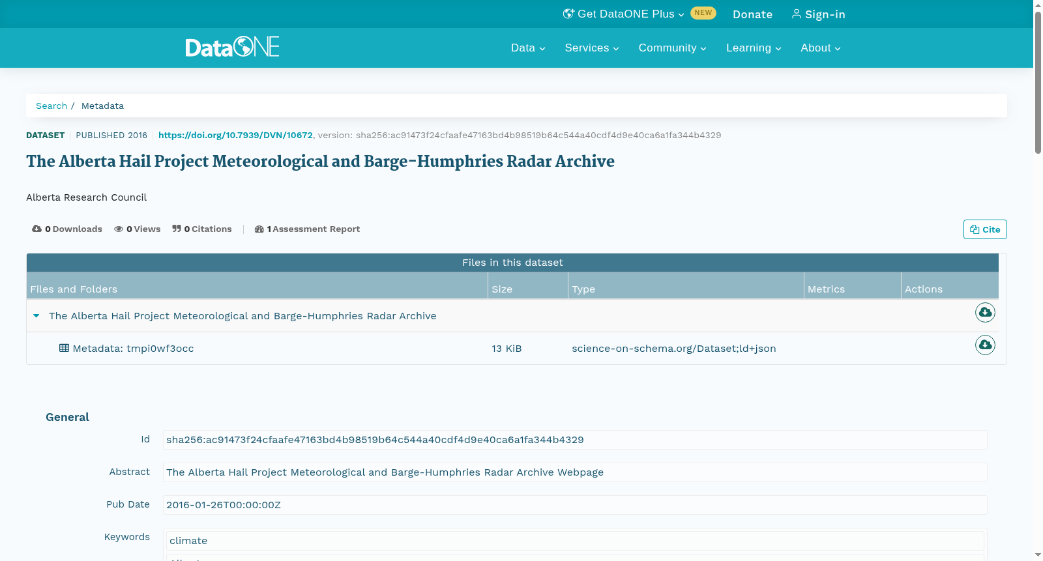This screenshot has width=1043, height=561.
Task: Open the Learning menu
Action: (754, 48)
